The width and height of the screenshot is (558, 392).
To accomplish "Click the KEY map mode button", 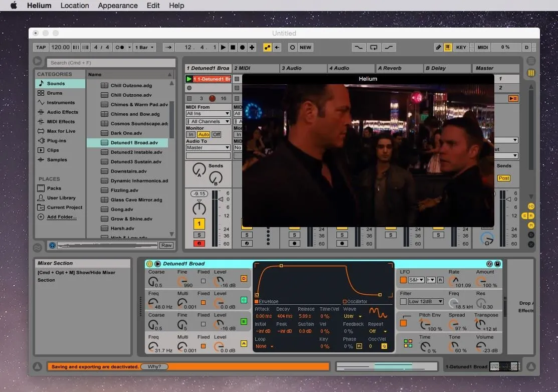I will (x=461, y=47).
